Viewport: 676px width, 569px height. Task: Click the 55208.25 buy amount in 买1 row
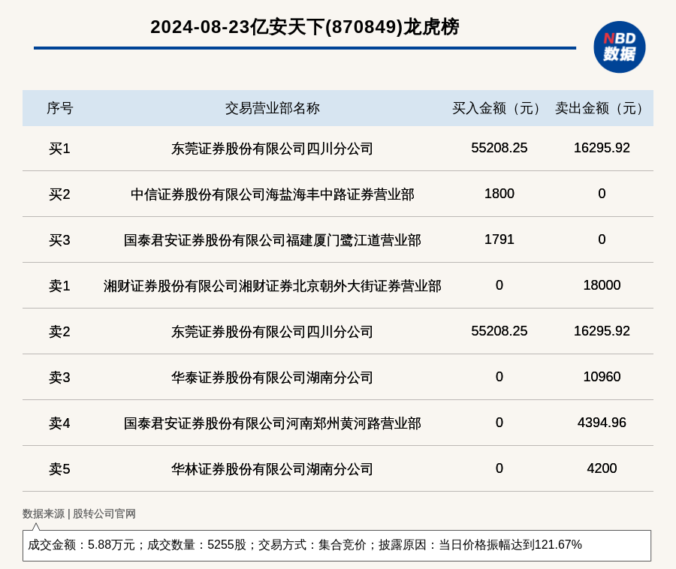tap(499, 148)
